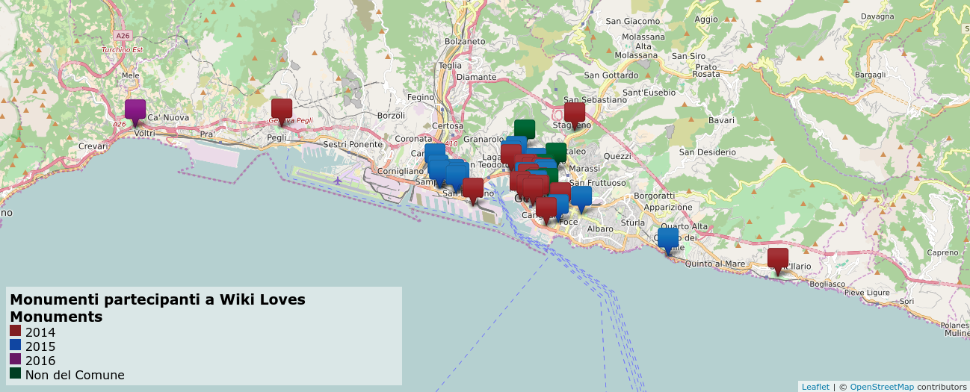Click the 2016 purple legend swatch
This screenshot has height=392, width=970.
(x=16, y=360)
